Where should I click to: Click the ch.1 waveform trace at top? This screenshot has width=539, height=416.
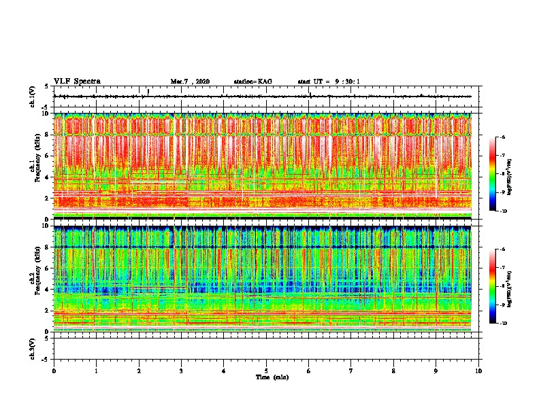pos(262,97)
